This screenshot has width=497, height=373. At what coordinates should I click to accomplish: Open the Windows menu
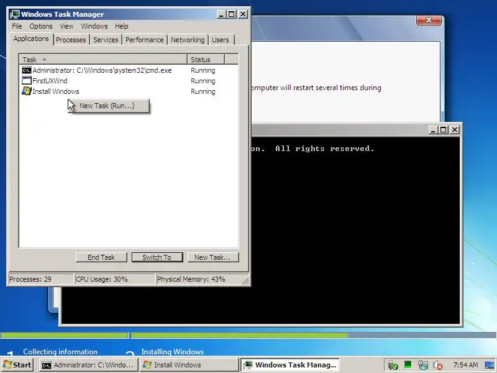pos(94,26)
